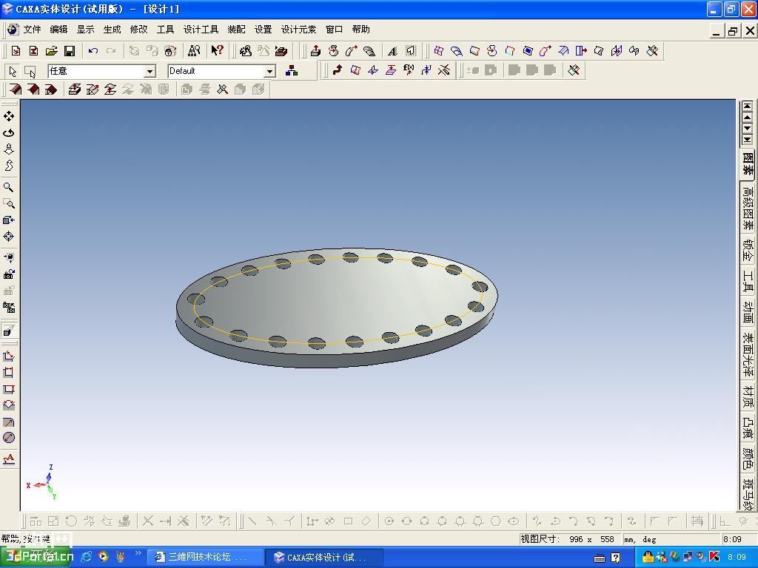Open the 修改 menu
The width and height of the screenshot is (758, 568).
(x=138, y=30)
